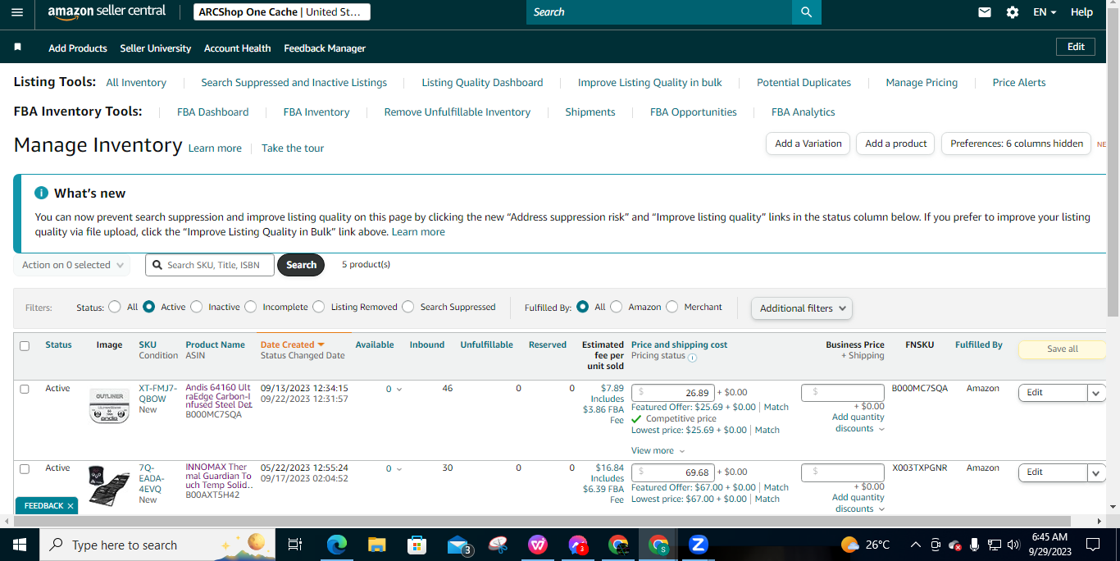This screenshot has width=1120, height=561.
Task: Open Seller University in the navbar
Action: (x=156, y=48)
